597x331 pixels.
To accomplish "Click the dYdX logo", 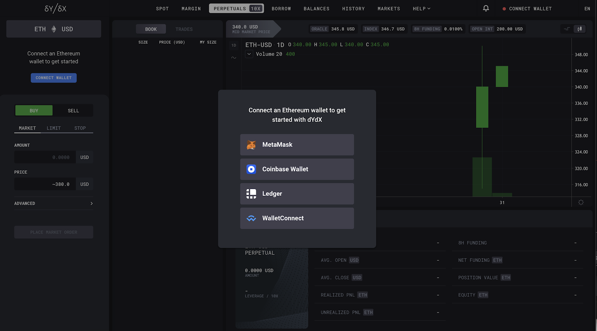I will coord(55,9).
